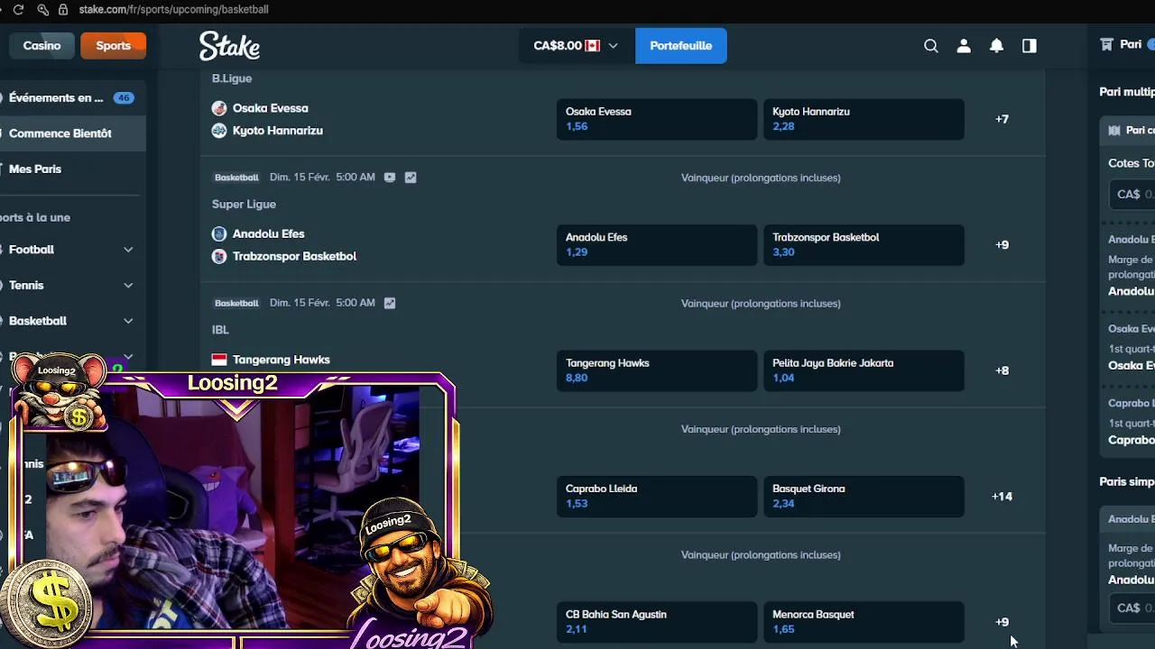Click the bet slip icon beside Pari
This screenshot has width=1155, height=649.
pos(1106,44)
